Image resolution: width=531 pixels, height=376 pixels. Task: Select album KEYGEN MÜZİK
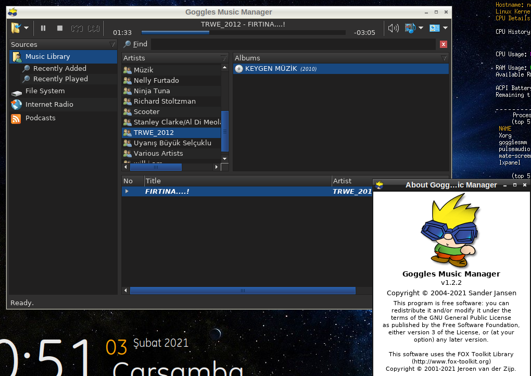341,69
